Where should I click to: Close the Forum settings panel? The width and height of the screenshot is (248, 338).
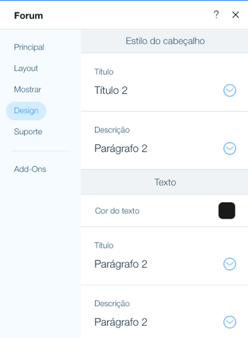click(x=236, y=15)
